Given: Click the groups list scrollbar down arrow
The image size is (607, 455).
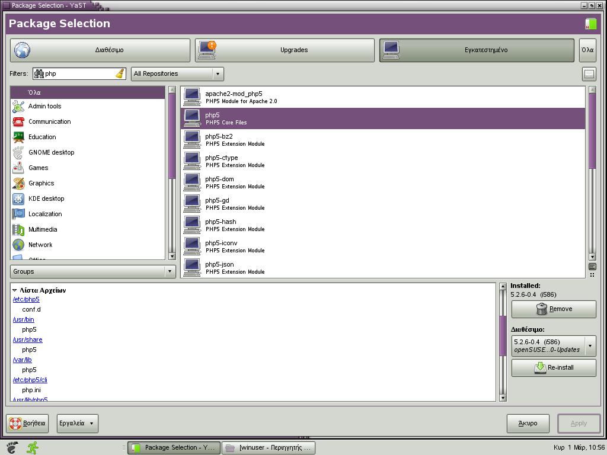Looking at the screenshot, I should pyautogui.click(x=172, y=257).
